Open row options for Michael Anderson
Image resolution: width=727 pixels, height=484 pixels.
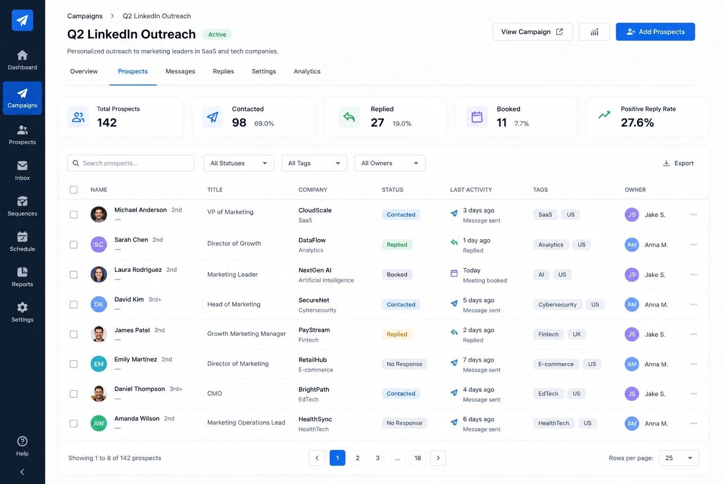click(693, 215)
